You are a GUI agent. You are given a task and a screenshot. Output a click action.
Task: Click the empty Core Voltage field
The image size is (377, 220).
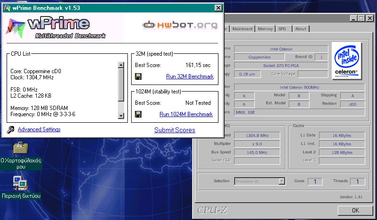coord(313,74)
